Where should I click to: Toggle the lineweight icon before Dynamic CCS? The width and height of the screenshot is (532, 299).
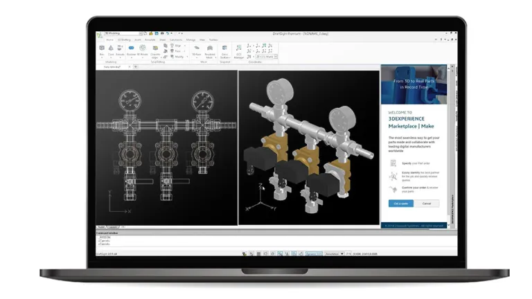tap(301, 253)
